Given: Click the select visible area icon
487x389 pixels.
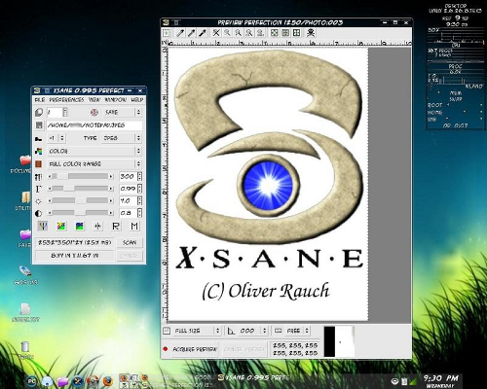Looking at the screenshot, I should (x=296, y=33).
